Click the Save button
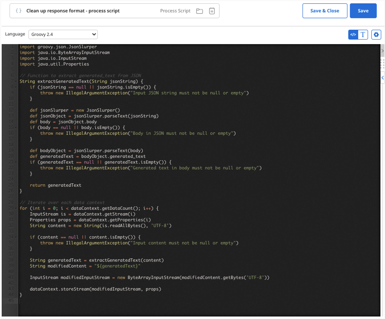This screenshot has height=319, width=385. pyautogui.click(x=363, y=10)
